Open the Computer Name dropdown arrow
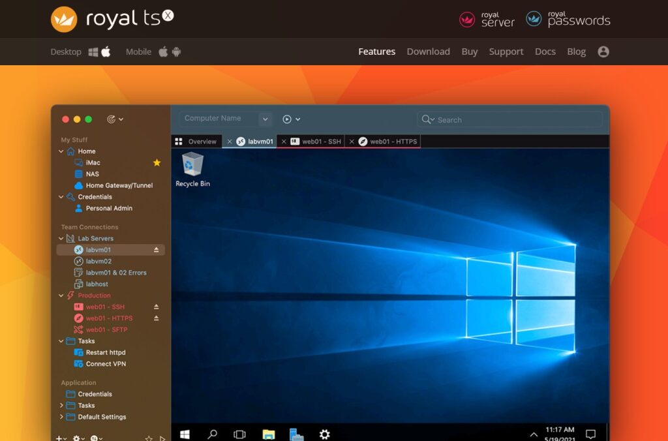 tap(265, 119)
